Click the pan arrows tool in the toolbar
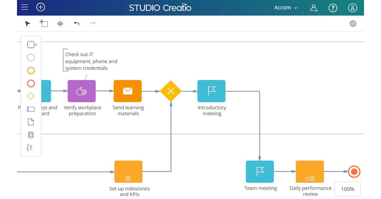Image resolution: width=381 pixels, height=199 pixels. click(x=60, y=23)
